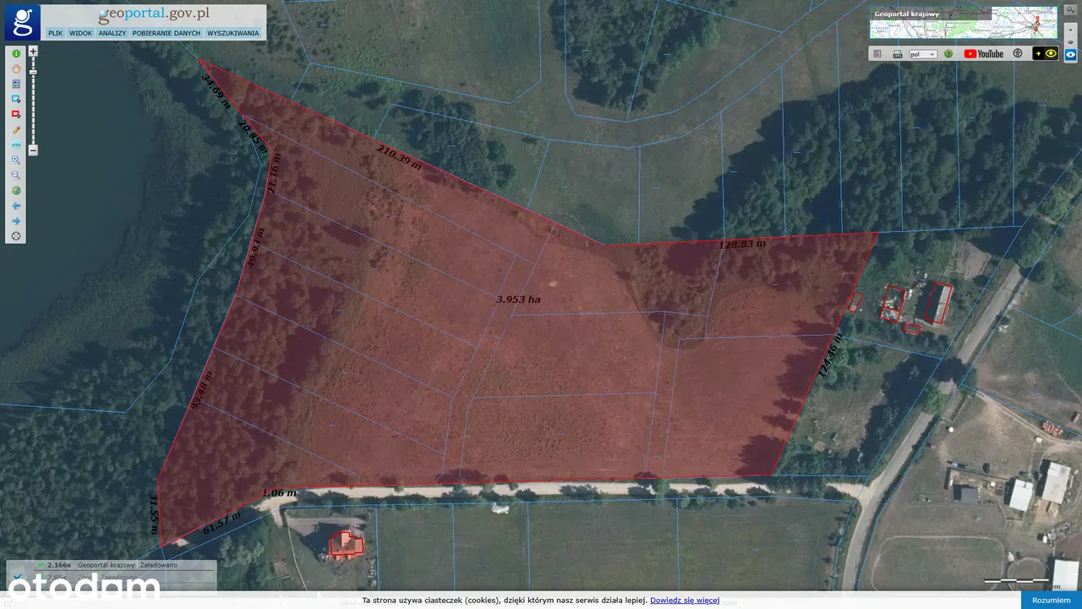
Task: Toggle the yellow high-contrast eye mode
Action: 1046,54
